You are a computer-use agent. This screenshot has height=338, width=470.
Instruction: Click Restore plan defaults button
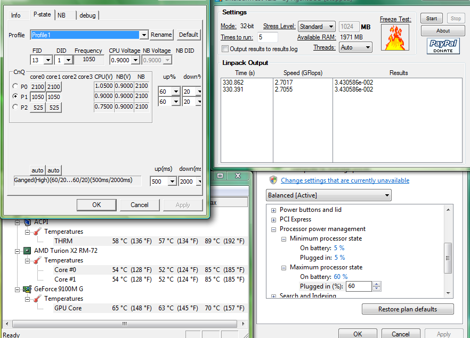coord(408,309)
